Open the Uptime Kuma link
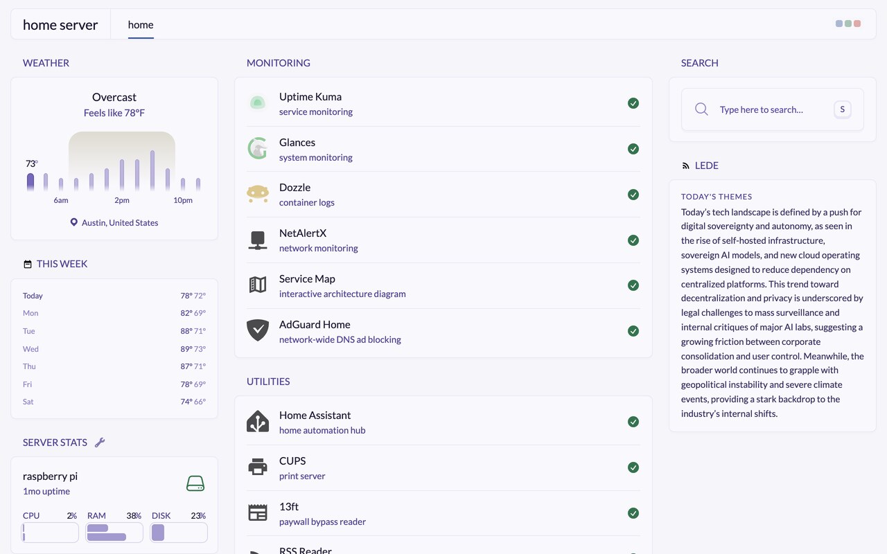Screen dimensions: 887x554 [310, 96]
